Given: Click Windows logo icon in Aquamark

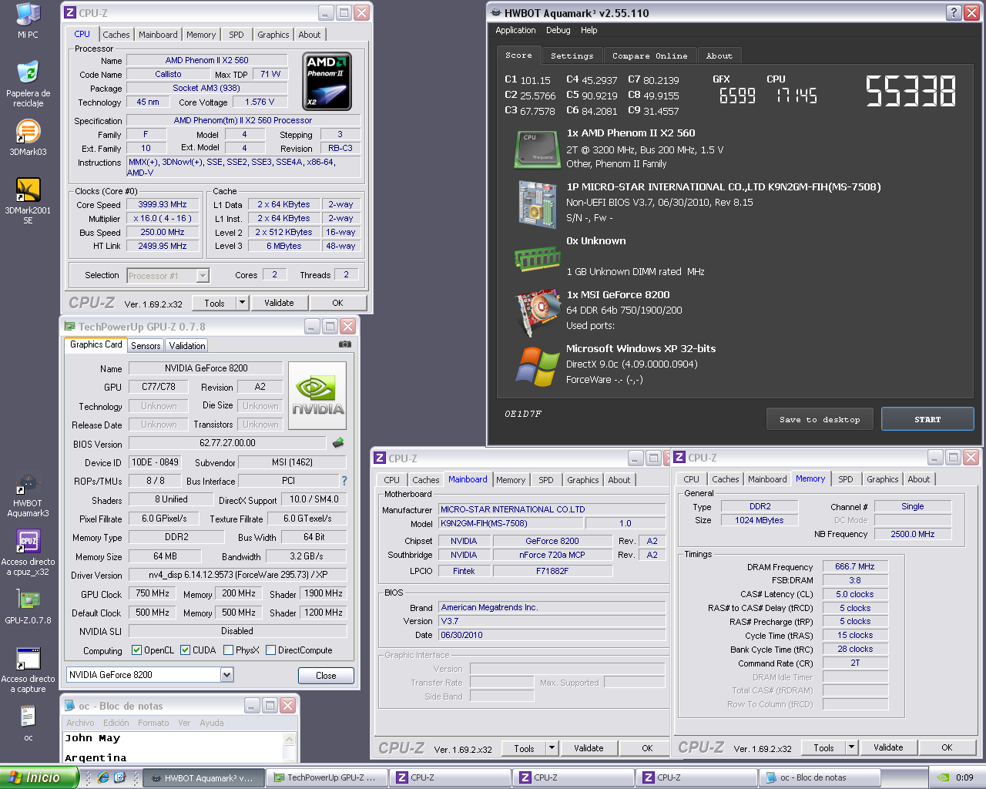Looking at the screenshot, I should point(537,366).
